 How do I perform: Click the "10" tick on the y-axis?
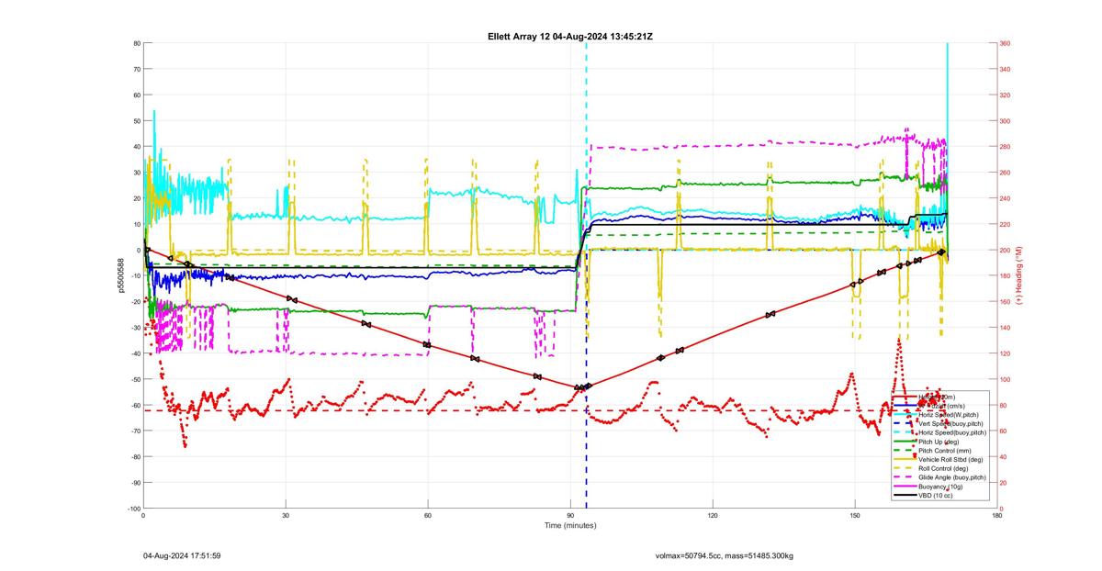coord(136,224)
